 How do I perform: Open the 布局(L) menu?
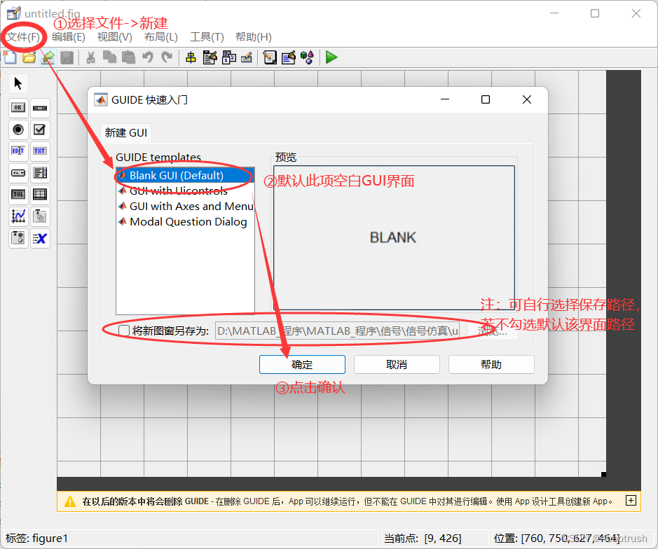[x=160, y=37]
